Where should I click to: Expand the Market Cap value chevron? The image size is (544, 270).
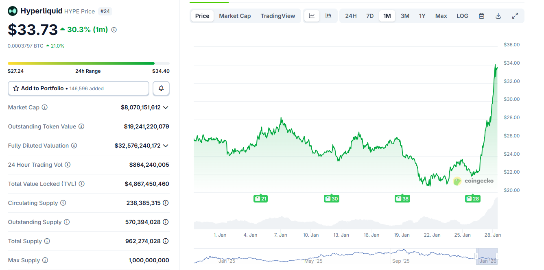click(x=165, y=107)
